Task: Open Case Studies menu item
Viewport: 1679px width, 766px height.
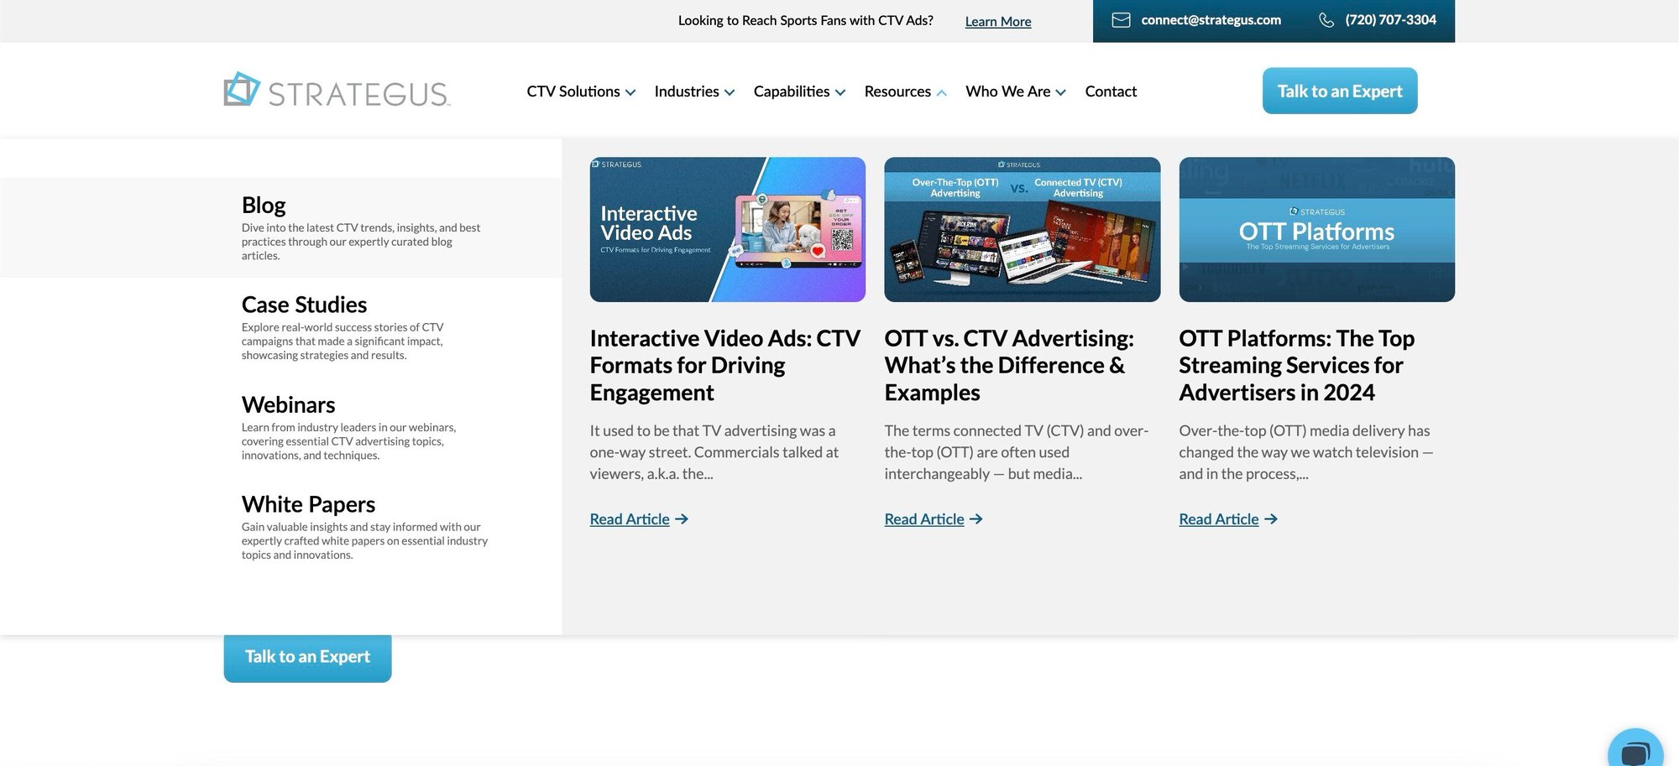Action: (304, 305)
